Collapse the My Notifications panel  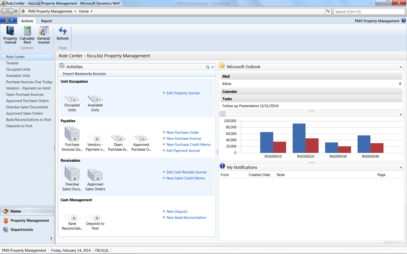pyautogui.click(x=400, y=168)
